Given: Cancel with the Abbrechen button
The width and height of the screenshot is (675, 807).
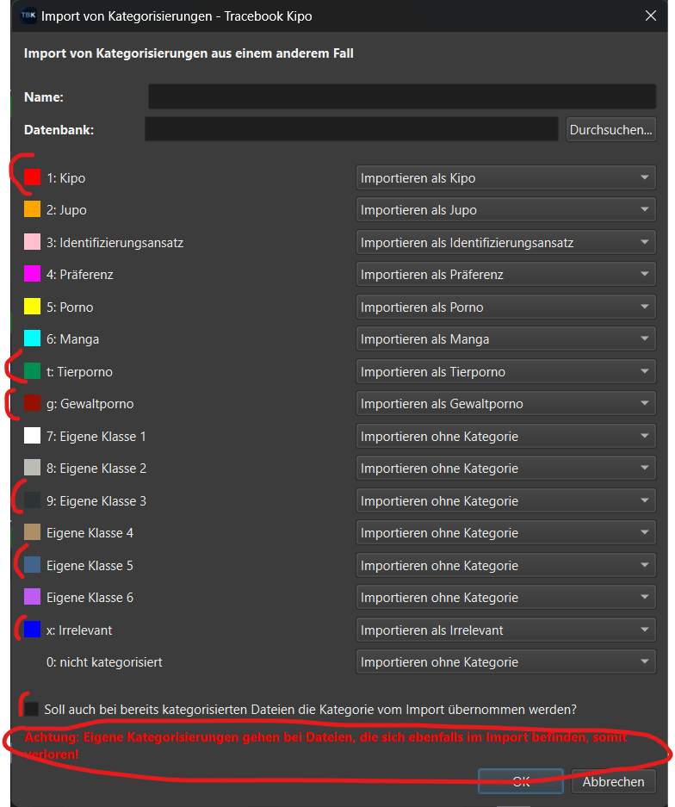Looking at the screenshot, I should 613,781.
